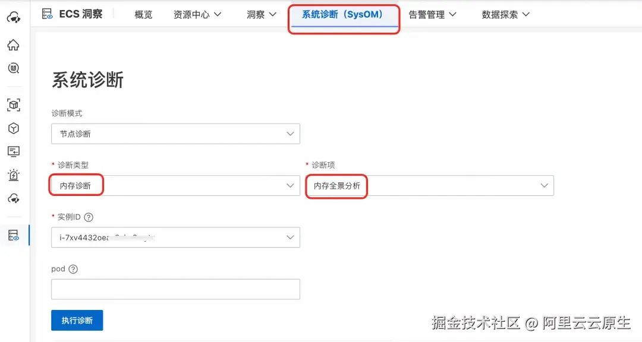Switch to the 概览 tab

coord(143,14)
